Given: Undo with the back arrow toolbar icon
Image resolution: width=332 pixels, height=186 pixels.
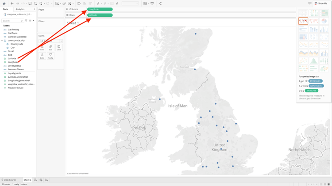Looking at the screenshot, I should (12, 4).
